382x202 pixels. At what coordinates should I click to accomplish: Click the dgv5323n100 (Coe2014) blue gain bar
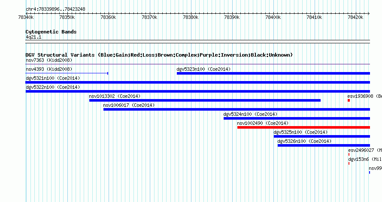[273, 73]
